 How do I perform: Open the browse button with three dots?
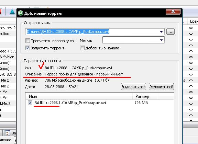click(170, 32)
